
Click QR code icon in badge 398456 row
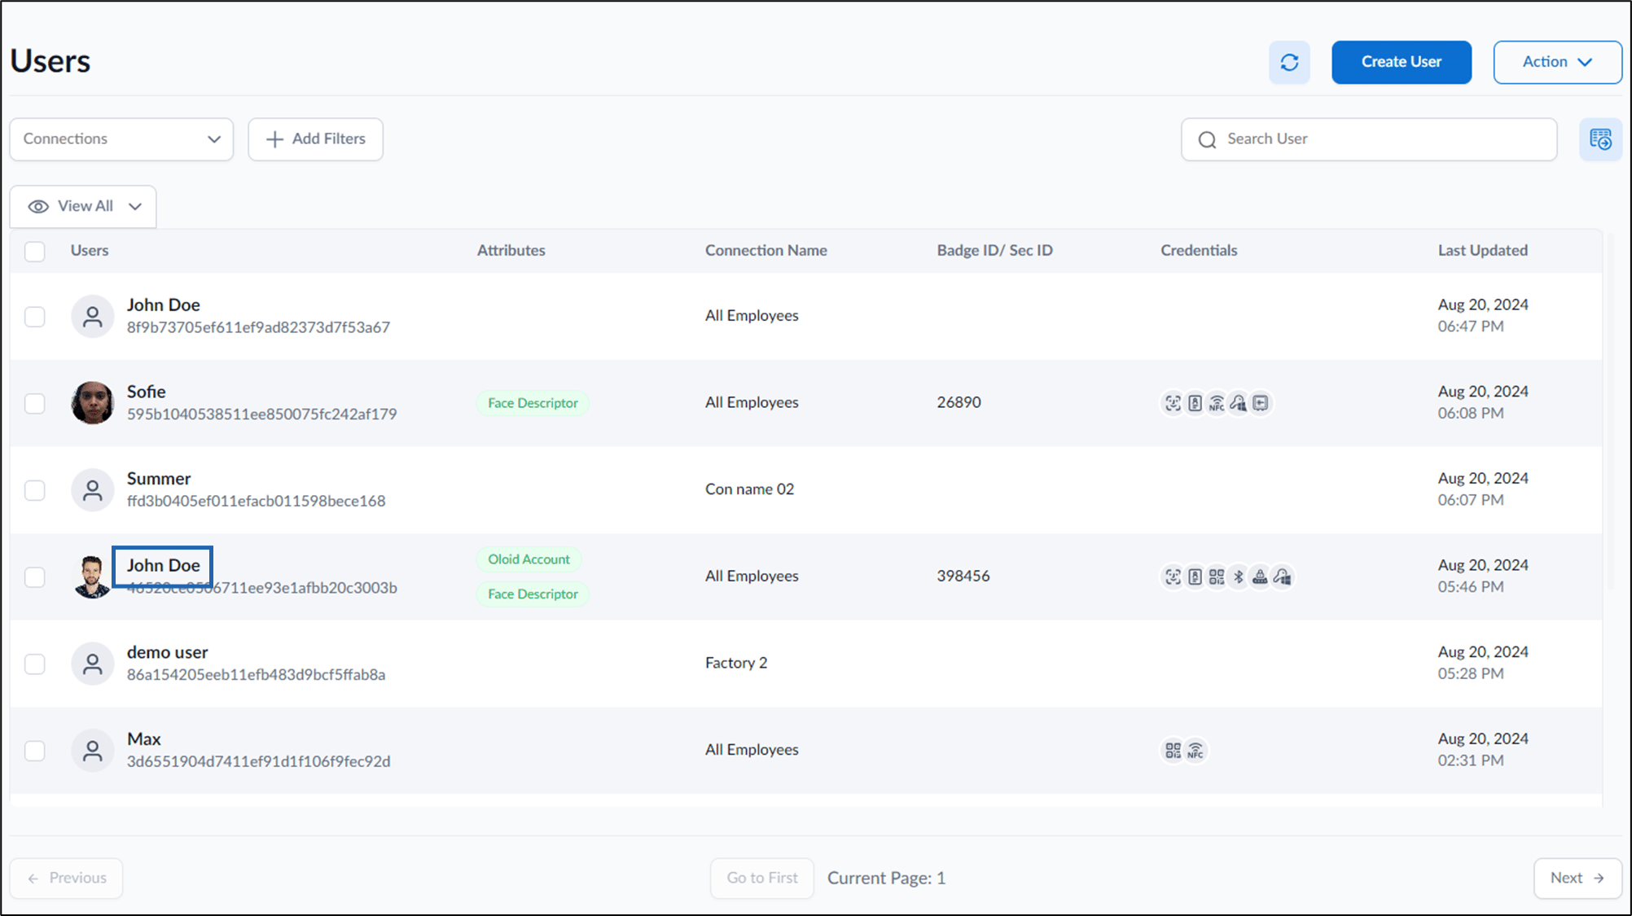click(1217, 576)
